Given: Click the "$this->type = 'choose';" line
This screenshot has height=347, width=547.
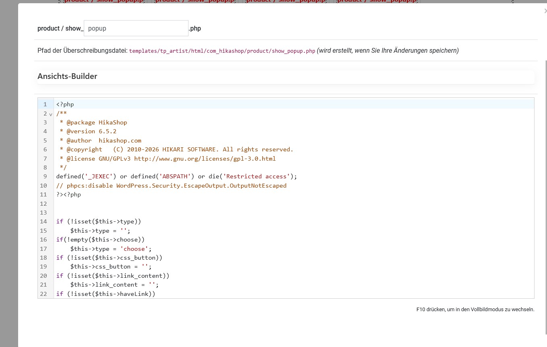Looking at the screenshot, I should pos(111,249).
